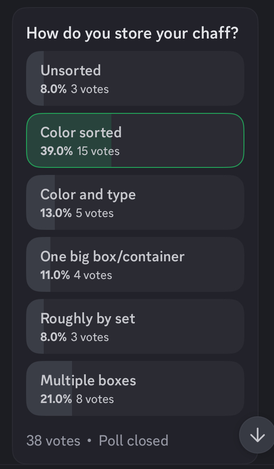Image resolution: width=274 pixels, height=469 pixels.
Task: Click the "11.0%" result percentage
Action: coord(55,275)
